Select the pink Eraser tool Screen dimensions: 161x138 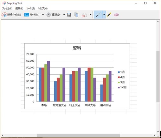tap(116, 15)
